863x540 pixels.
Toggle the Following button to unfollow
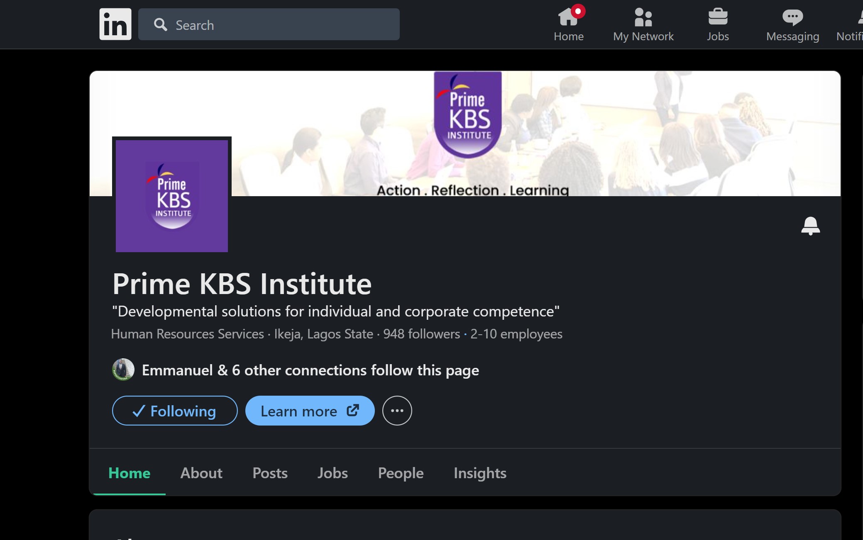(175, 411)
